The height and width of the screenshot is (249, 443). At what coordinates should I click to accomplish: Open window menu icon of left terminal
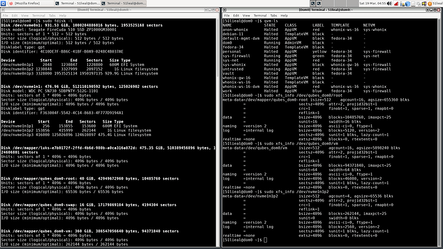tap(3, 10)
